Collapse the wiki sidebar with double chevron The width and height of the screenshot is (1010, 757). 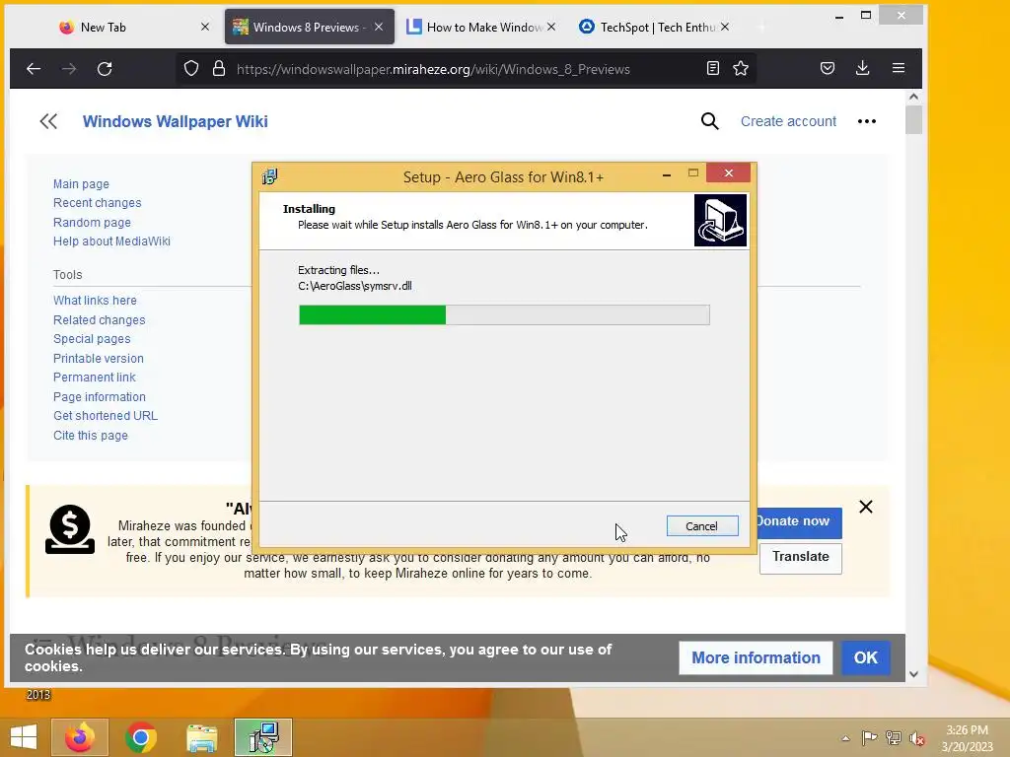pyautogui.click(x=48, y=121)
